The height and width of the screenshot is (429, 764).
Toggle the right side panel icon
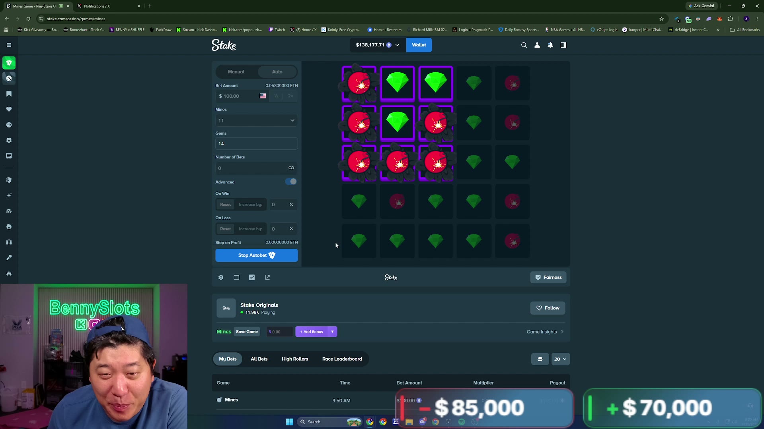[x=563, y=45]
